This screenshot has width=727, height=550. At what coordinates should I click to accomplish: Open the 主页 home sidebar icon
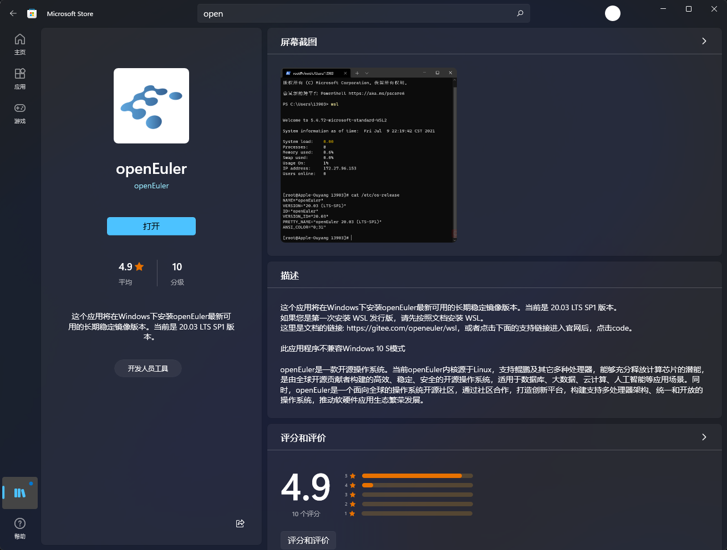[20, 44]
